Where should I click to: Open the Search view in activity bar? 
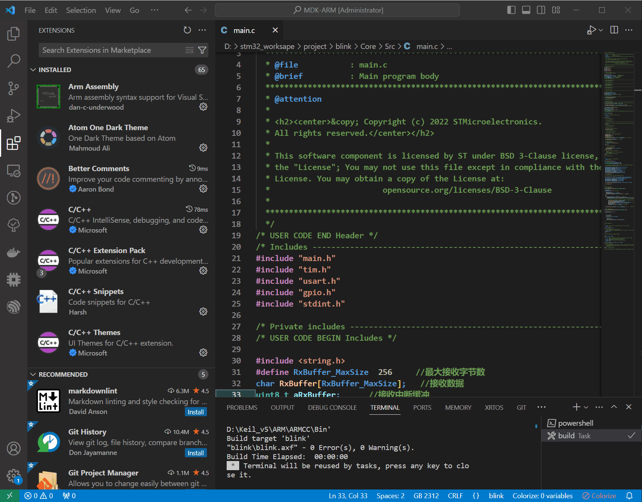(x=14, y=61)
